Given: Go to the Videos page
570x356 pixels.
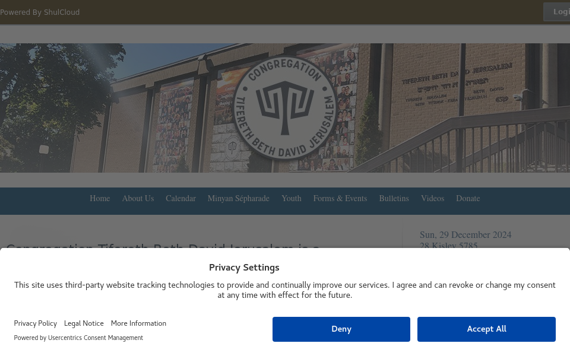Looking at the screenshot, I should point(432,199).
